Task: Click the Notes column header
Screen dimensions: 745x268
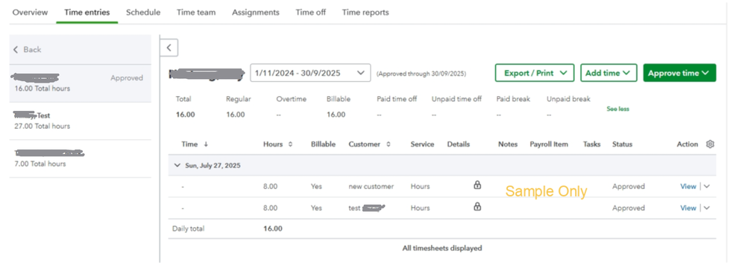Action: point(508,144)
